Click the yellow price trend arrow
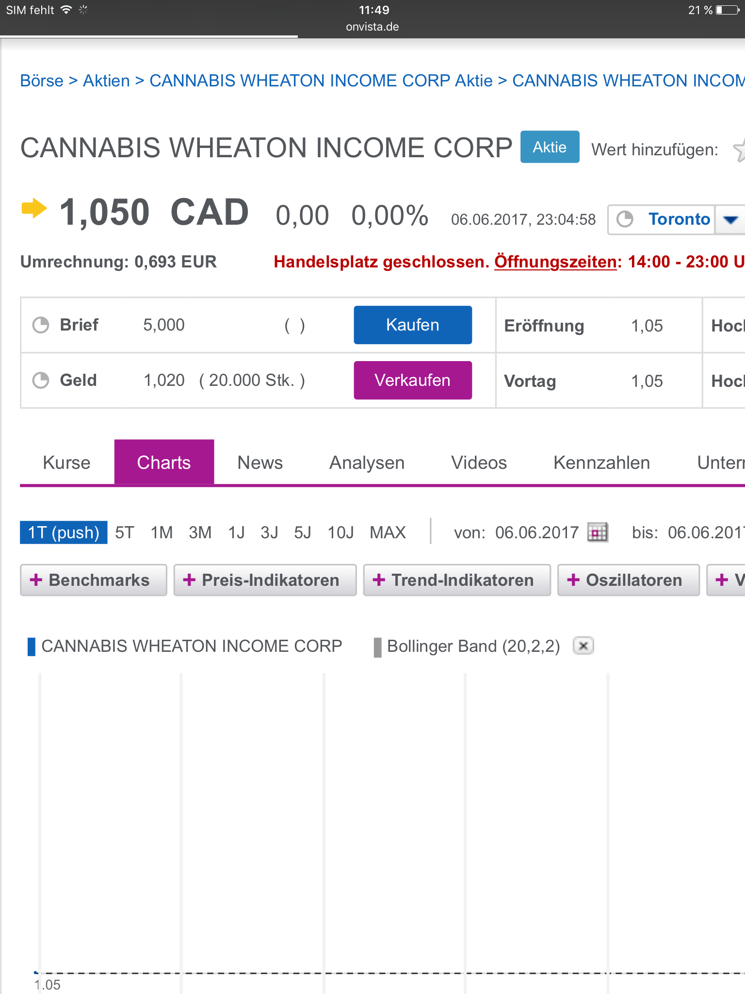Screen dimensions: 745x994 click(34, 209)
